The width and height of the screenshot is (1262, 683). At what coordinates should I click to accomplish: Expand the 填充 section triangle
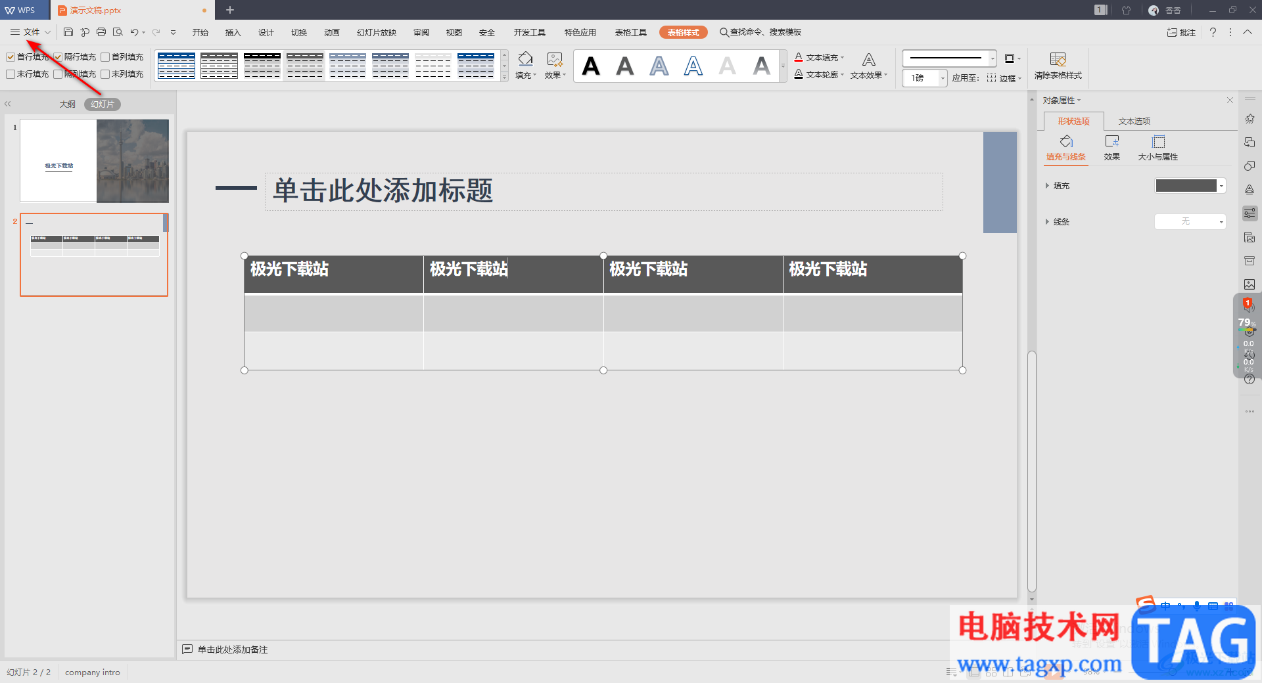1047,186
